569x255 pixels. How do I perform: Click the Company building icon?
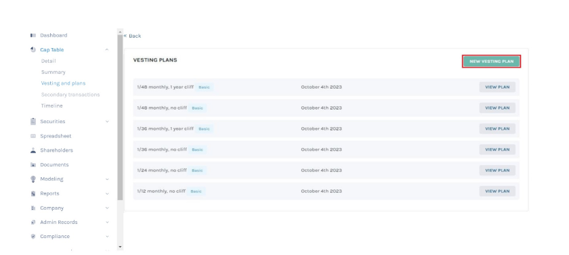click(x=33, y=208)
